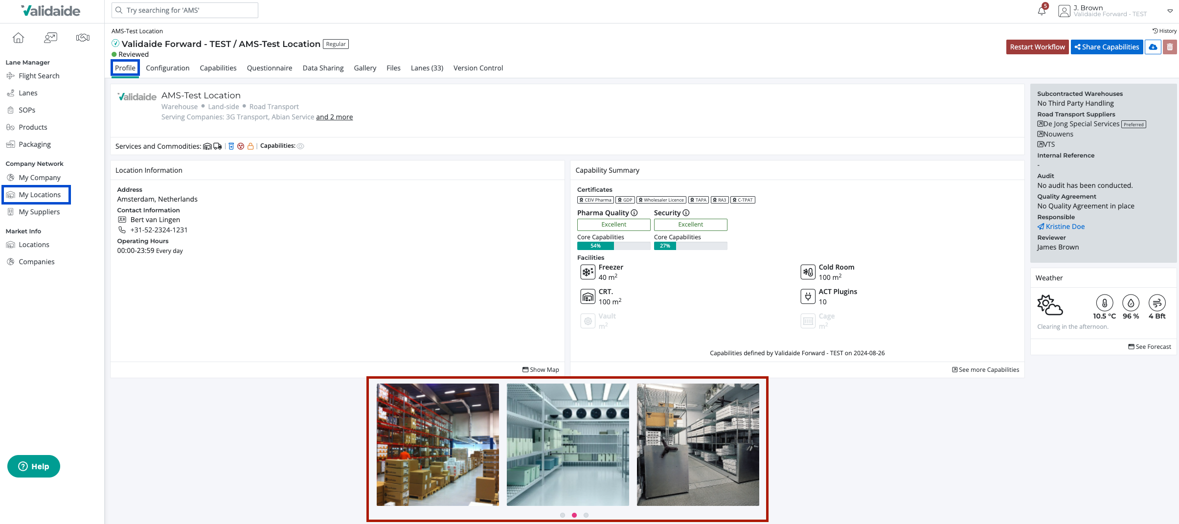Screen dimensions: 1179x524
Task: Open the vault storage photo thumbnail
Action: point(698,445)
